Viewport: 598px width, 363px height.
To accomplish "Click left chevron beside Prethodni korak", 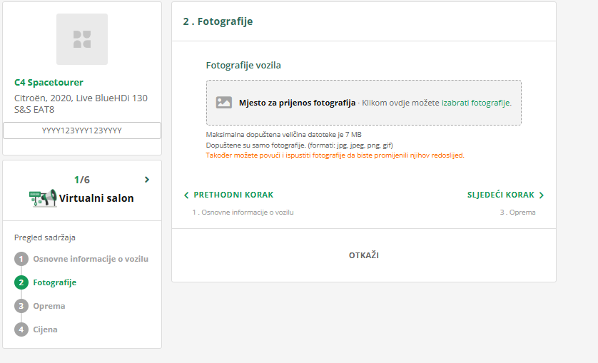I will click(x=186, y=195).
